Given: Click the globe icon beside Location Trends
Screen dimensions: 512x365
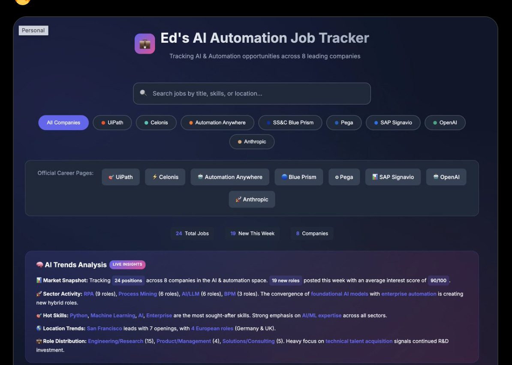Looking at the screenshot, I should tap(39, 328).
